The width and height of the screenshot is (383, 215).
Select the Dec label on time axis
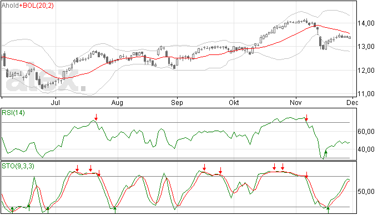point(352,102)
